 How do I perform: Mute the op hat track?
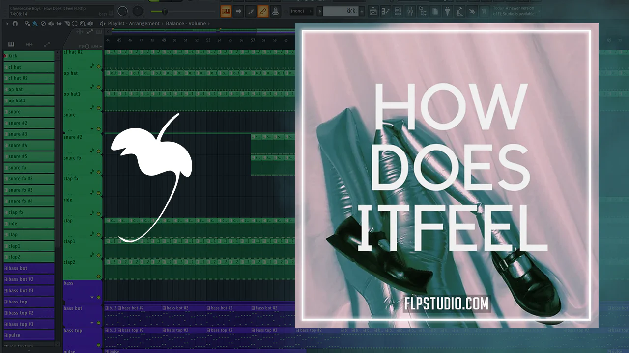point(99,87)
